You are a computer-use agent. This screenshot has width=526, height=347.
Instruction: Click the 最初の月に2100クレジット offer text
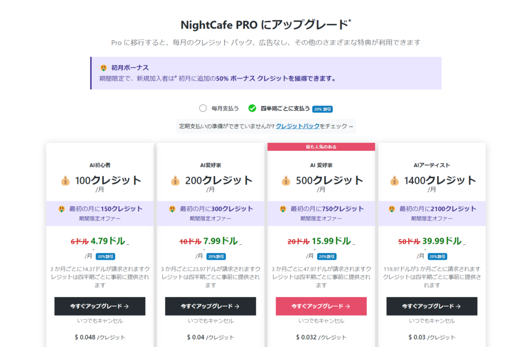tap(438, 209)
